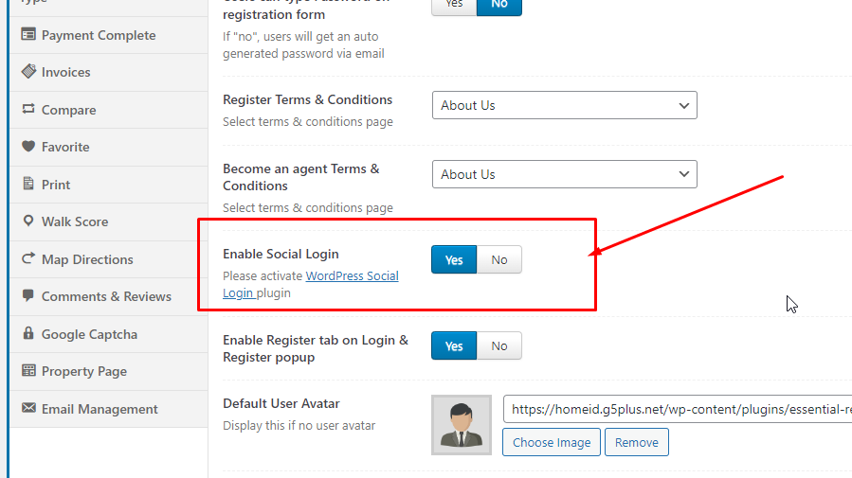
Task: Open the WordPress Social Login plugin link
Action: point(352,276)
